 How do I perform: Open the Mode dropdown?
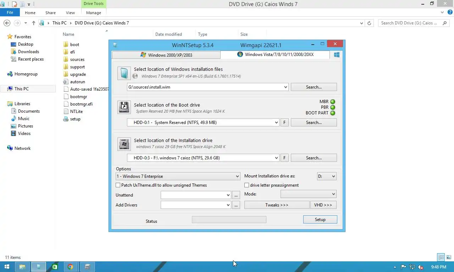(308, 194)
